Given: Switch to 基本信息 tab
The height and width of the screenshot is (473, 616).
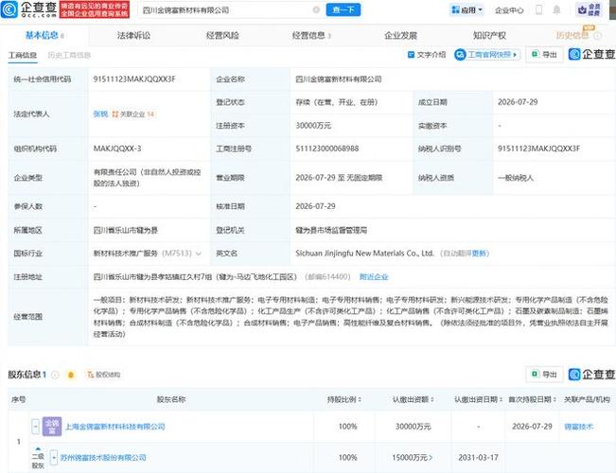Looking at the screenshot, I should click(x=44, y=35).
